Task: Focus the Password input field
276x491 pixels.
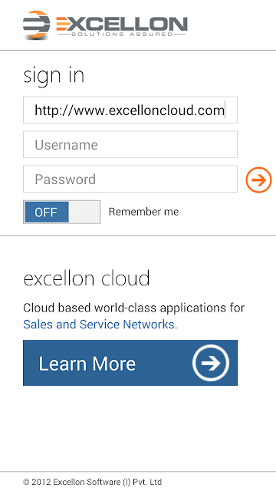Action: [x=130, y=179]
